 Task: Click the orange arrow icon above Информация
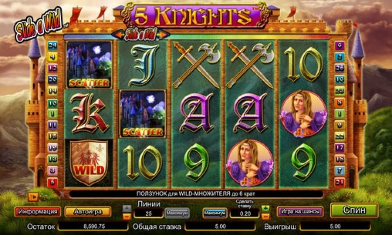point(33,197)
